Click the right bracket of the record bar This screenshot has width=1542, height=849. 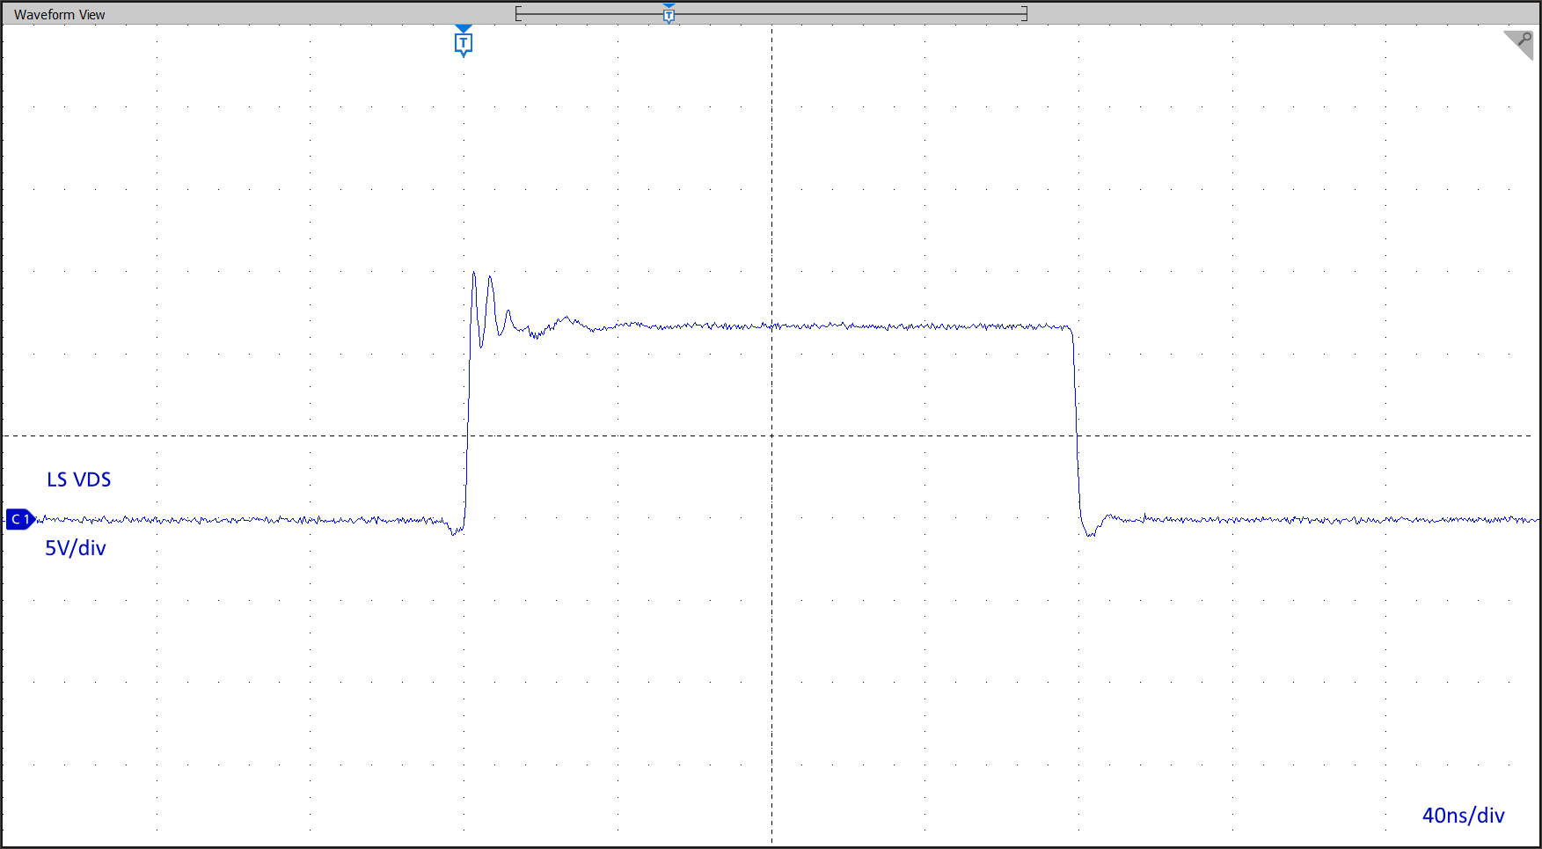[1024, 13]
